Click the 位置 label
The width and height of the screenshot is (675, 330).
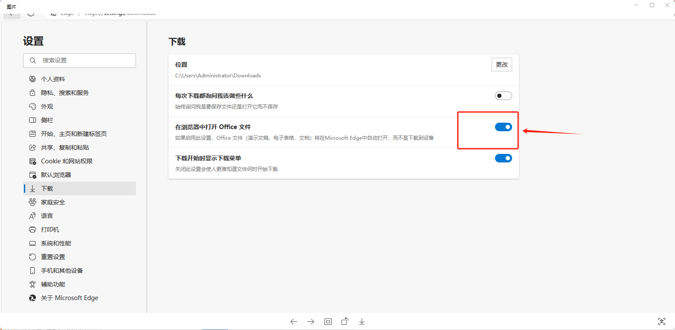coord(181,65)
